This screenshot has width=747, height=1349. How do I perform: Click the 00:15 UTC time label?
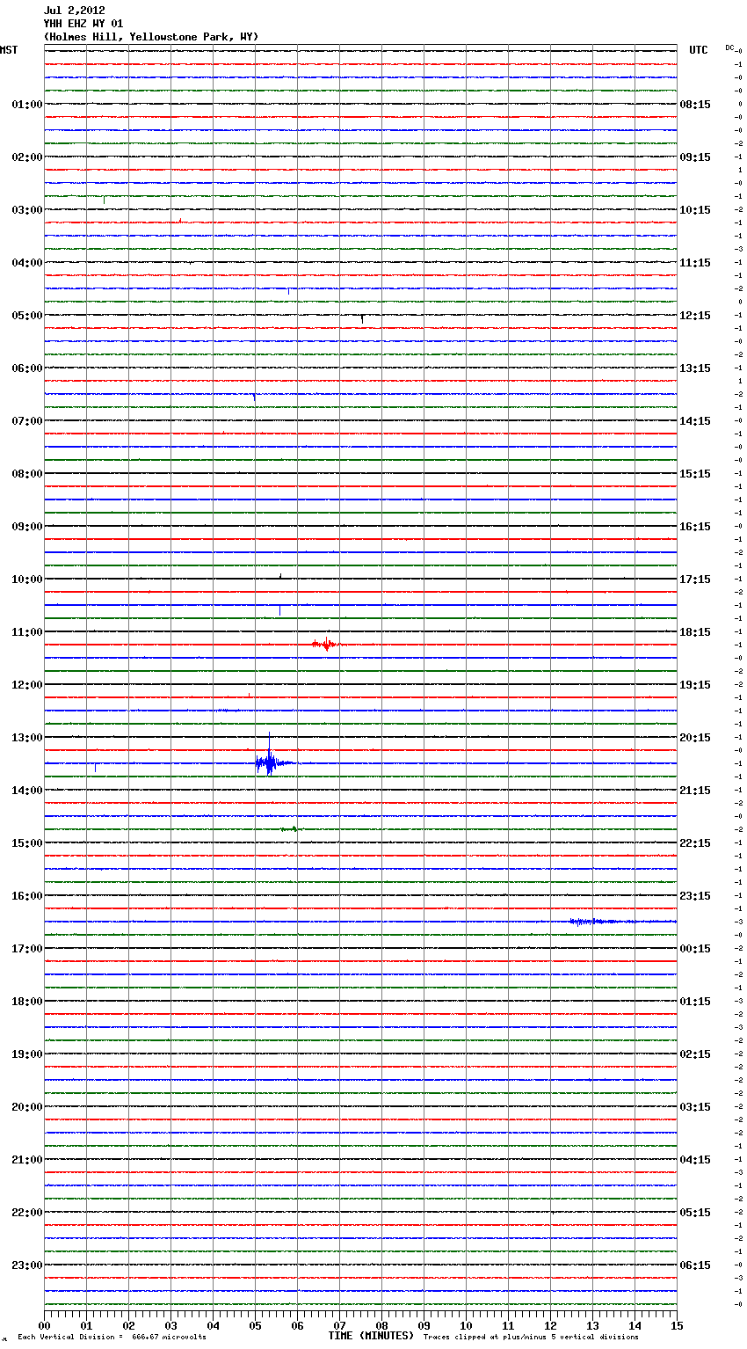(695, 949)
